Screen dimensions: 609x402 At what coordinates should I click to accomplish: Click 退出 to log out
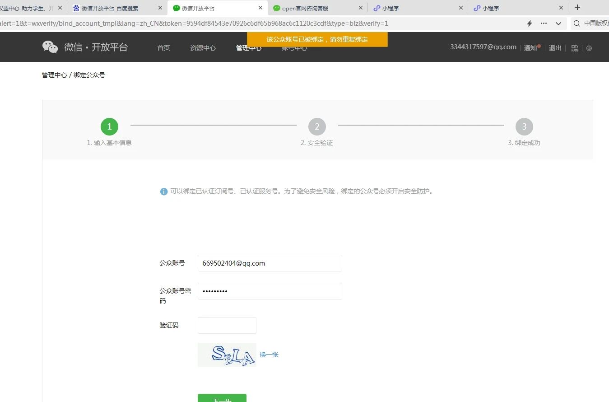tap(555, 48)
